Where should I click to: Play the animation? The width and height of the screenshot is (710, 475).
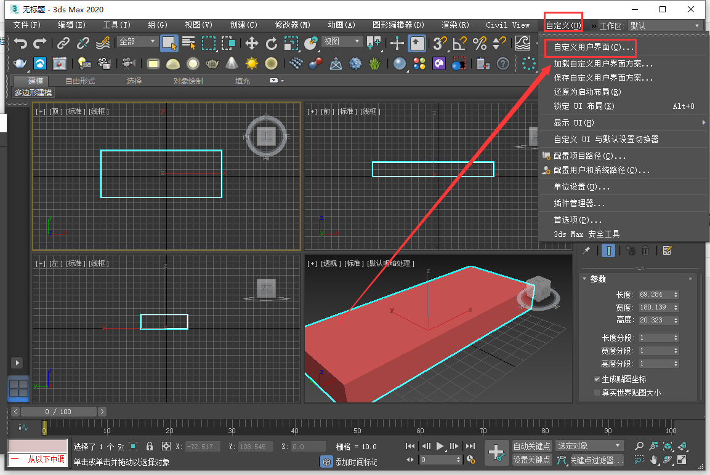(x=440, y=446)
